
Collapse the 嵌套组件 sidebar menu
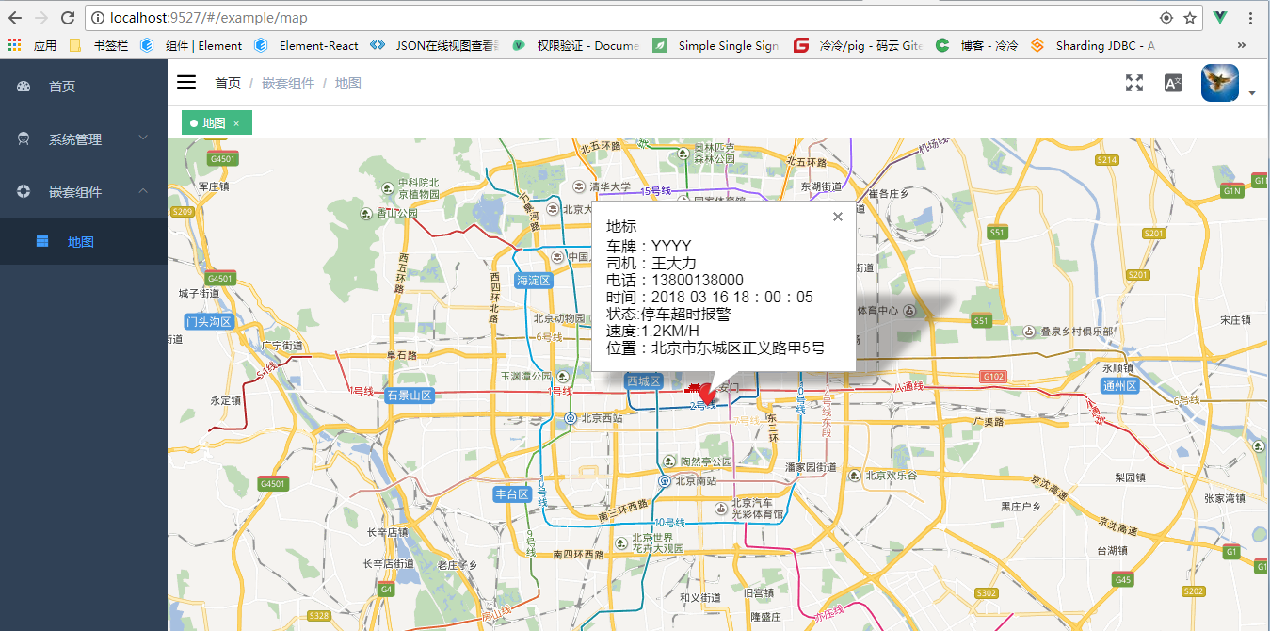coord(84,192)
